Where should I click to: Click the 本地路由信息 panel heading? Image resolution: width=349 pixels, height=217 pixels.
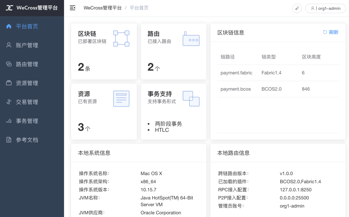pyautogui.click(x=233, y=153)
